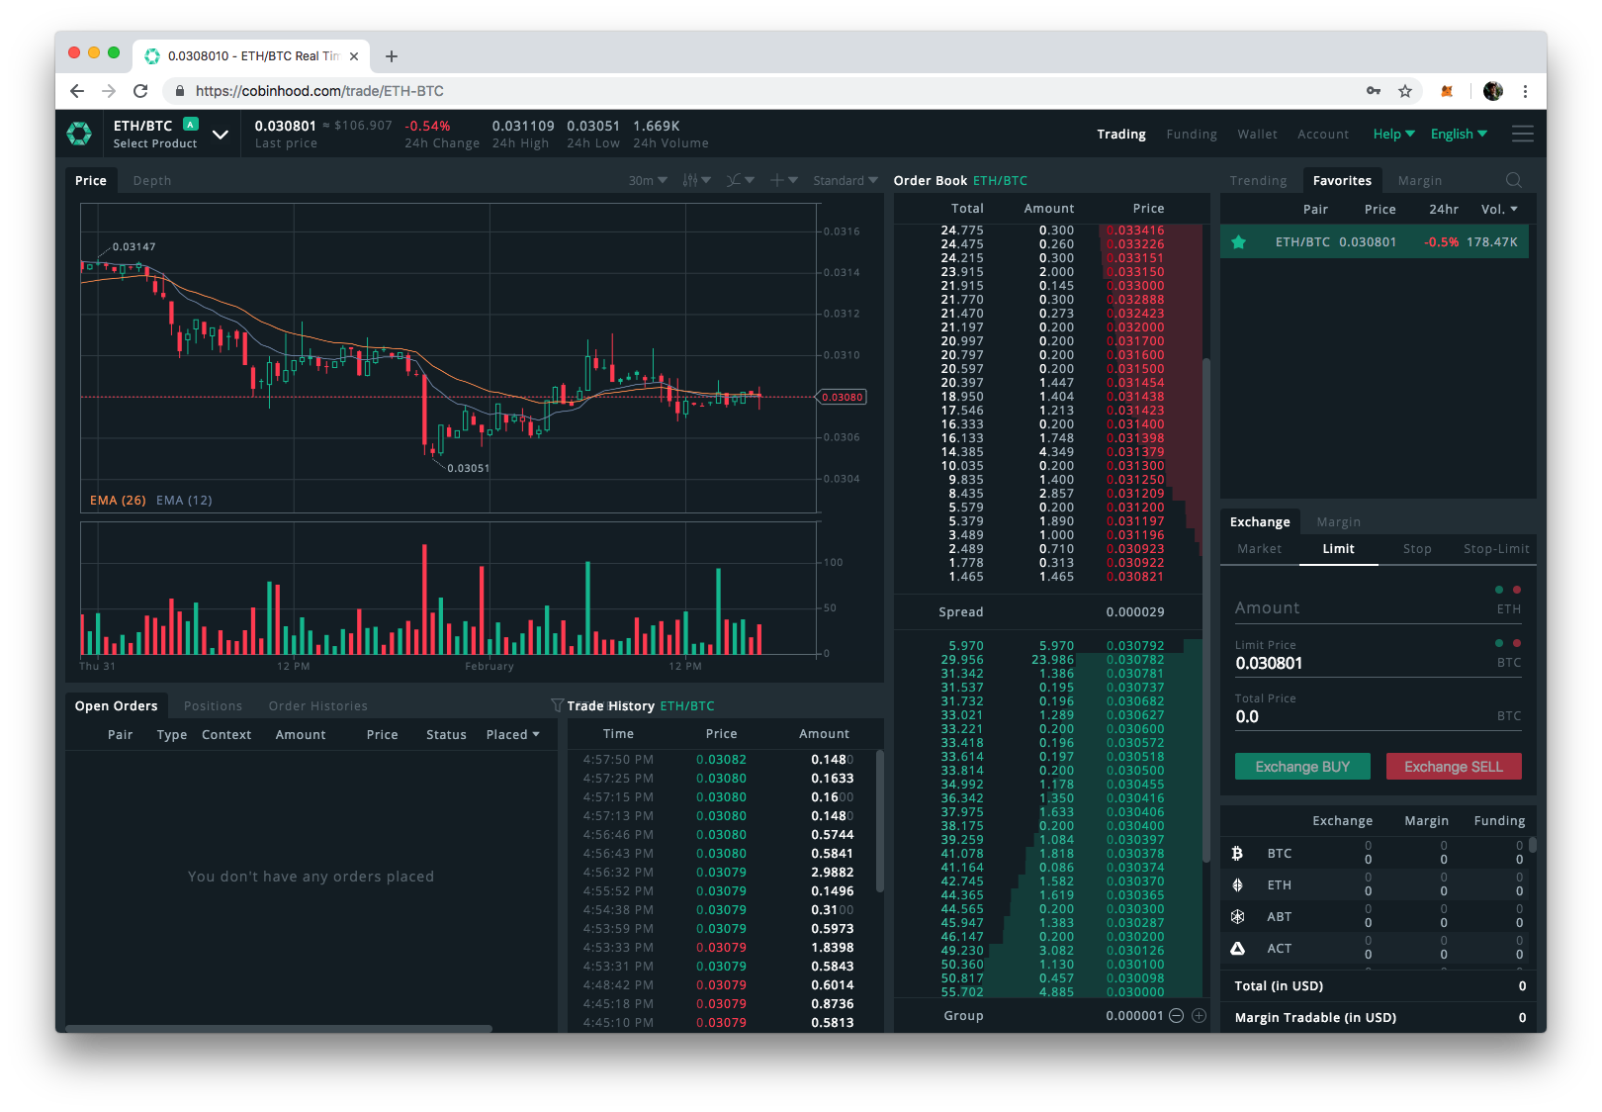
Task: Open the chart style candles dropdown
Action: pyautogui.click(x=696, y=180)
